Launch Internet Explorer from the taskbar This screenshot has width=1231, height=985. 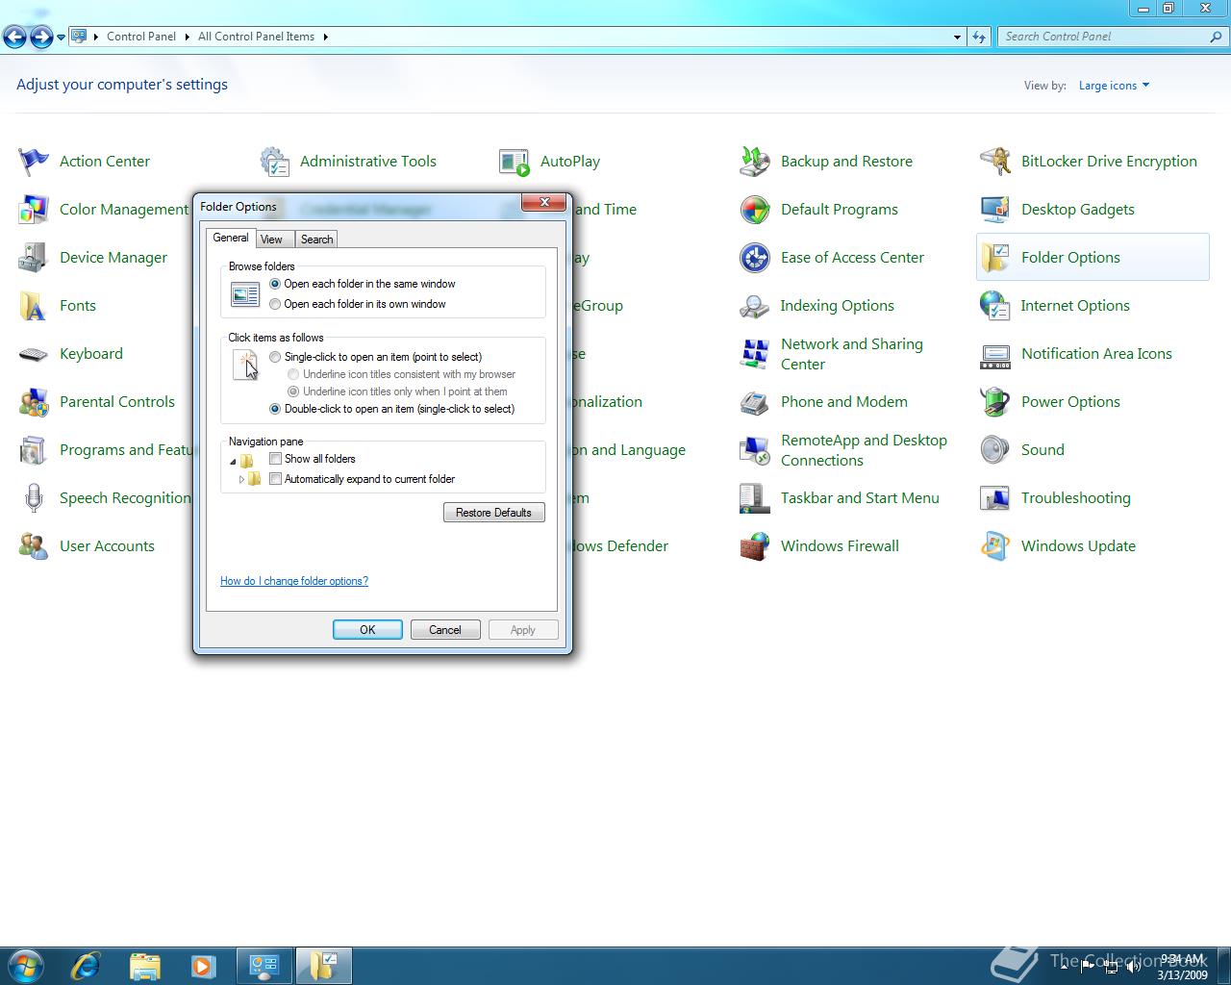[x=86, y=966]
